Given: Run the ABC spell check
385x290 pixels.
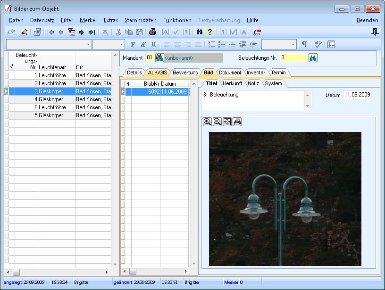Looking at the screenshot, I should [318, 44].
